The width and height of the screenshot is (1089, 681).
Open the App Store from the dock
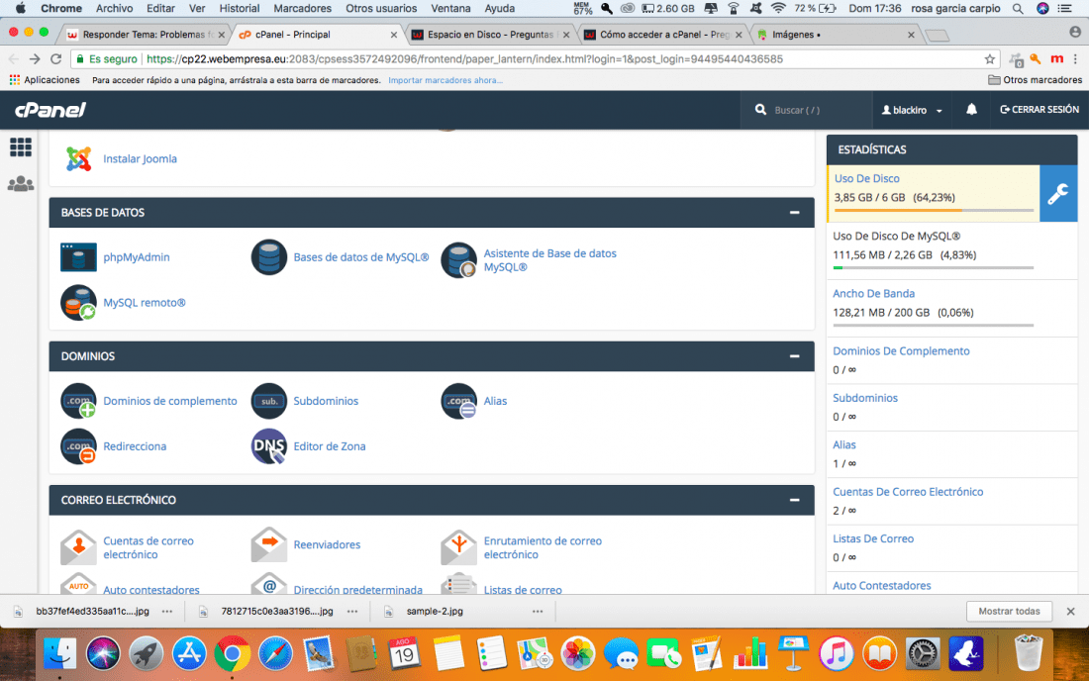coord(189,653)
